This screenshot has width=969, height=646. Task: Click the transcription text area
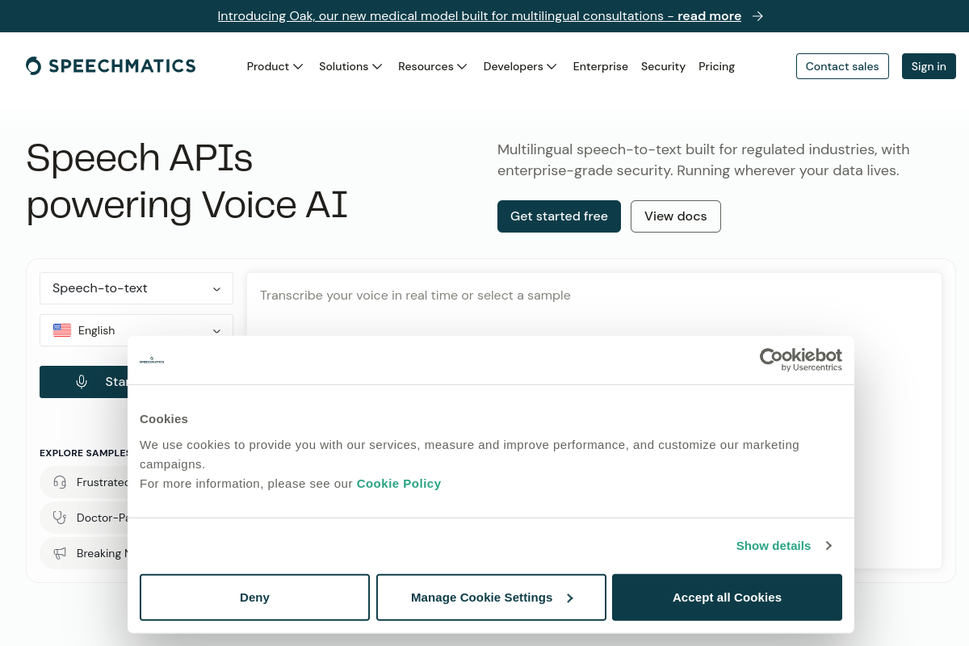(594, 420)
